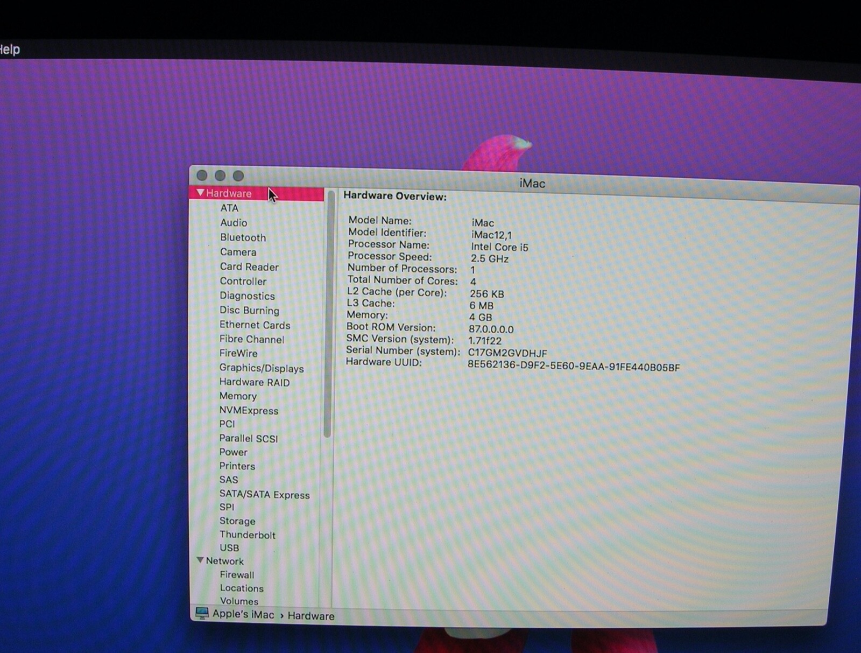Image resolution: width=861 pixels, height=653 pixels.
Task: Open Parallel SCSI section
Action: tap(248, 438)
